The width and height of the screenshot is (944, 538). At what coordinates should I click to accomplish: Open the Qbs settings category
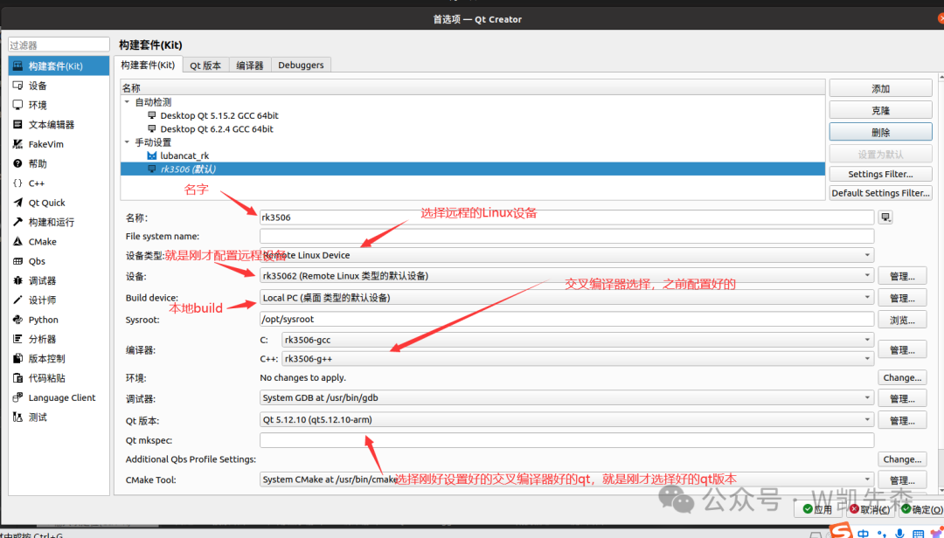tap(36, 261)
